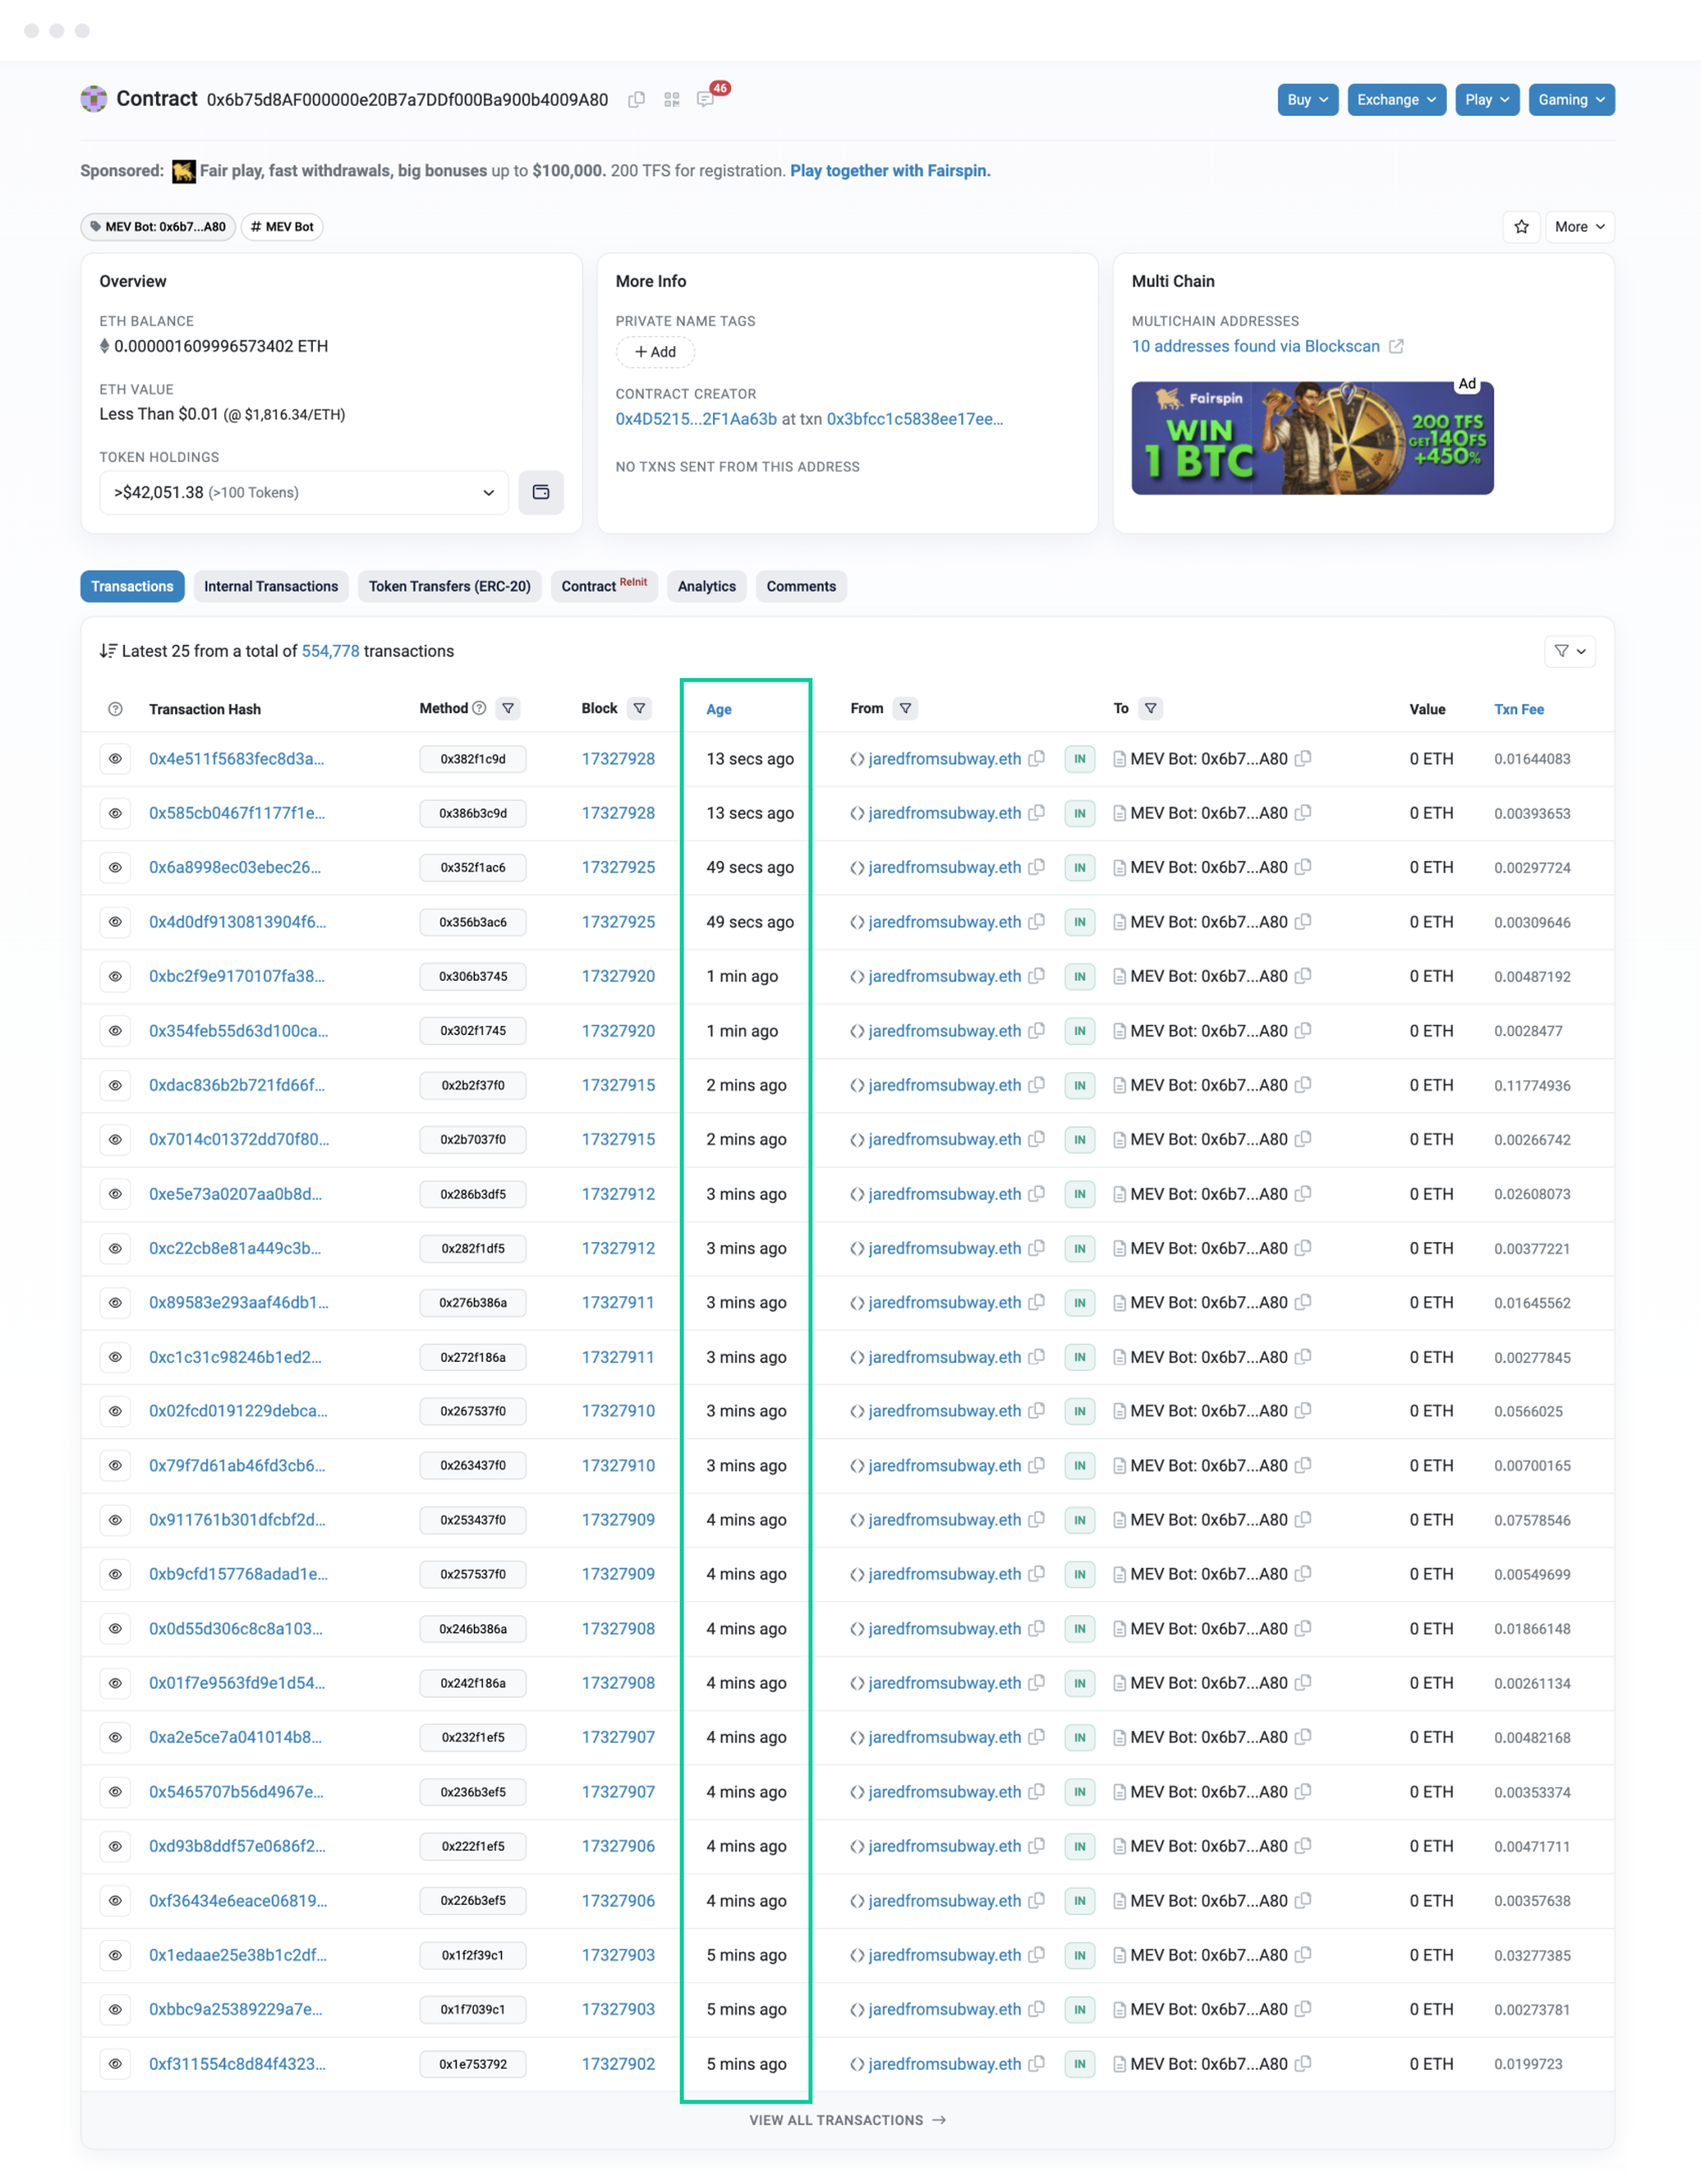Open the Analytics tab
This screenshot has height=2184, width=1701.
706,587
